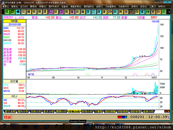Open the 個股總覽 tab
The width and height of the screenshot is (173, 130).
[x=110, y=112]
